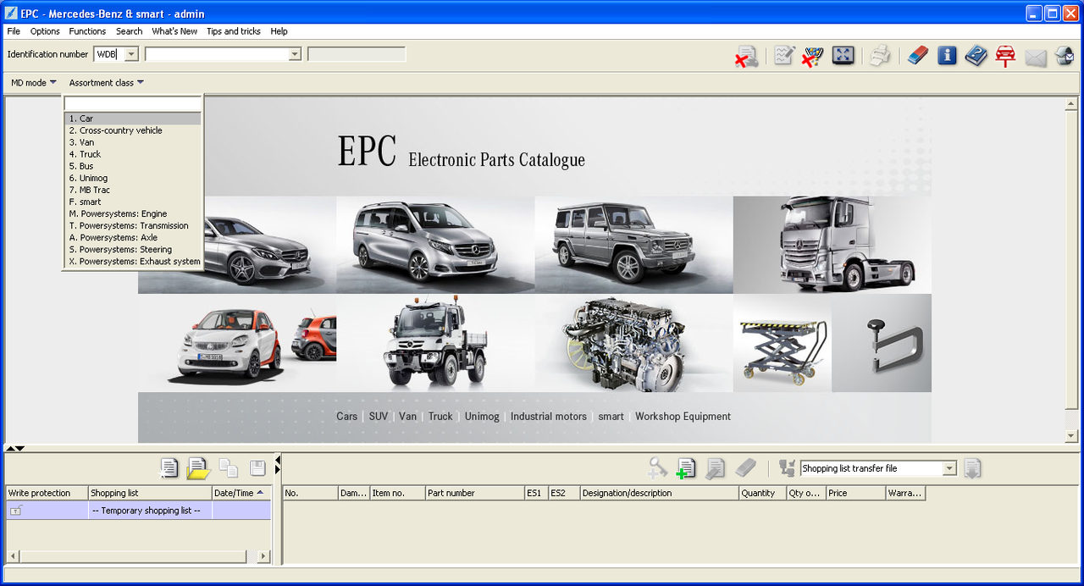Click the splitter expand/collapse arrows above the shopping list
The width and height of the screenshot is (1084, 586).
15,448
